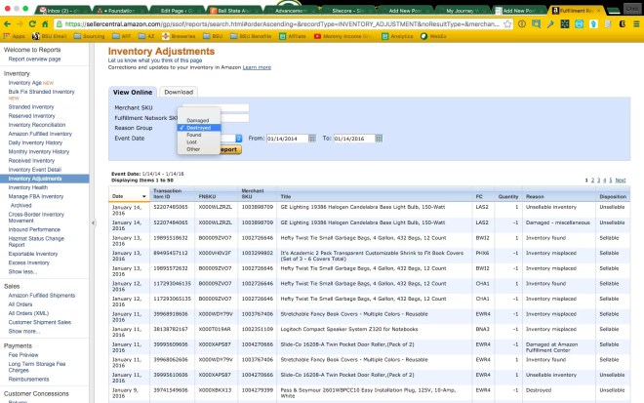The width and height of the screenshot is (644, 403).
Task: Open the browser home page icon
Action: 45,24
